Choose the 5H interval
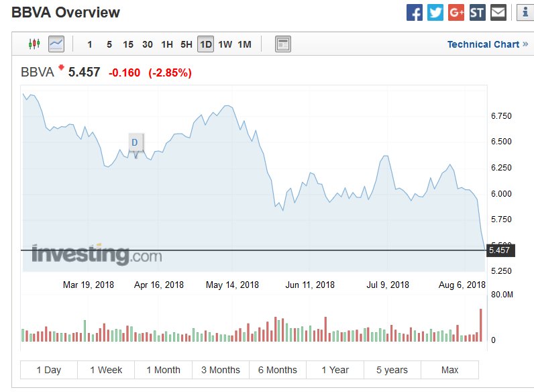 click(x=186, y=44)
